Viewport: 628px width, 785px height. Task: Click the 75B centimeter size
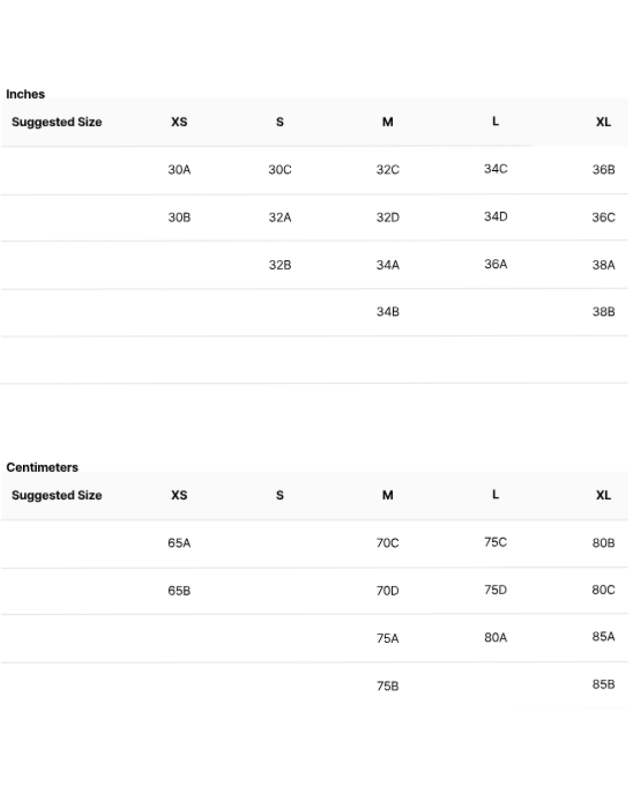[387, 686]
